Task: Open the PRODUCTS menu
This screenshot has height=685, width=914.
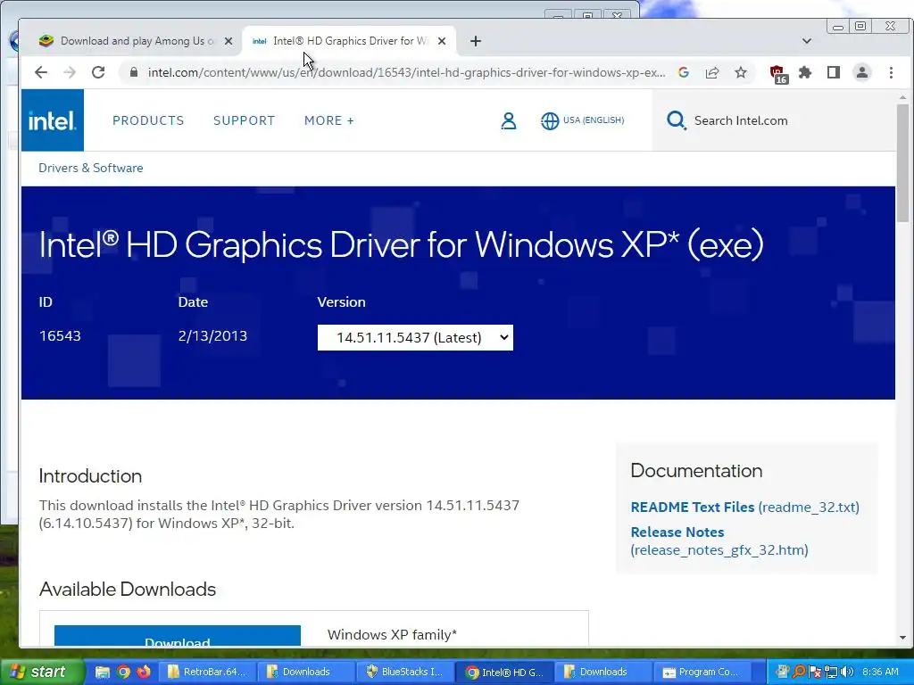Action: (148, 120)
